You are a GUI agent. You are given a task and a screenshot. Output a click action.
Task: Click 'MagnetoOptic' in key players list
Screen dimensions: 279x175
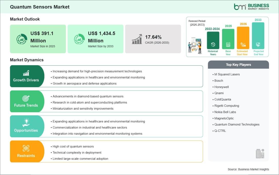pos(224,118)
